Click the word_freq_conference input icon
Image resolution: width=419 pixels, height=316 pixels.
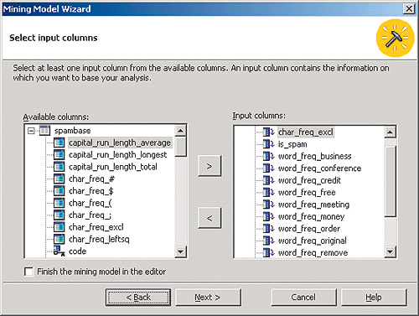point(269,168)
